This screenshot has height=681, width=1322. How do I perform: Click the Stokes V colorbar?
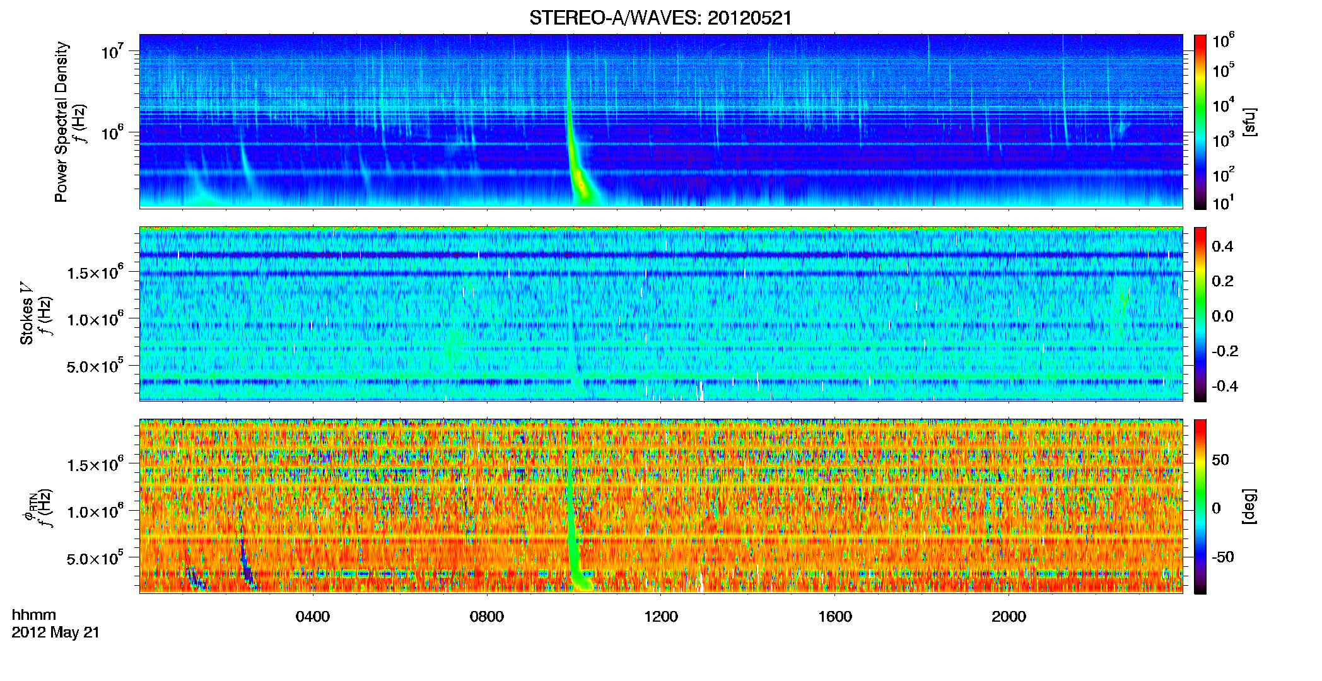click(x=1200, y=315)
